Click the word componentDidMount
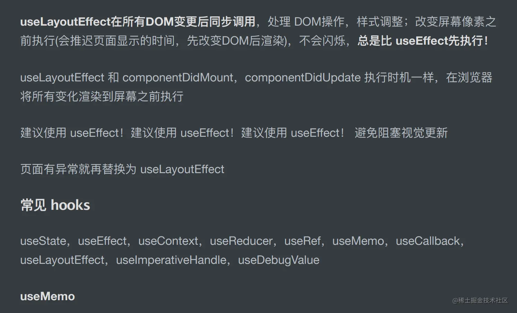Viewport: 517px width, 313px height. click(x=178, y=78)
